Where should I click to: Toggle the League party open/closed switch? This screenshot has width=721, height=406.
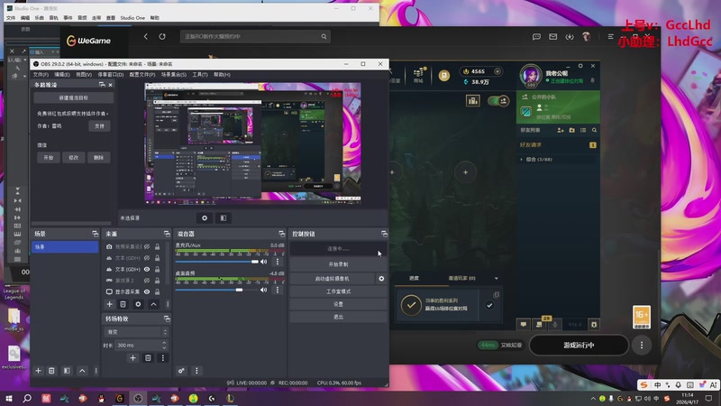(x=498, y=101)
